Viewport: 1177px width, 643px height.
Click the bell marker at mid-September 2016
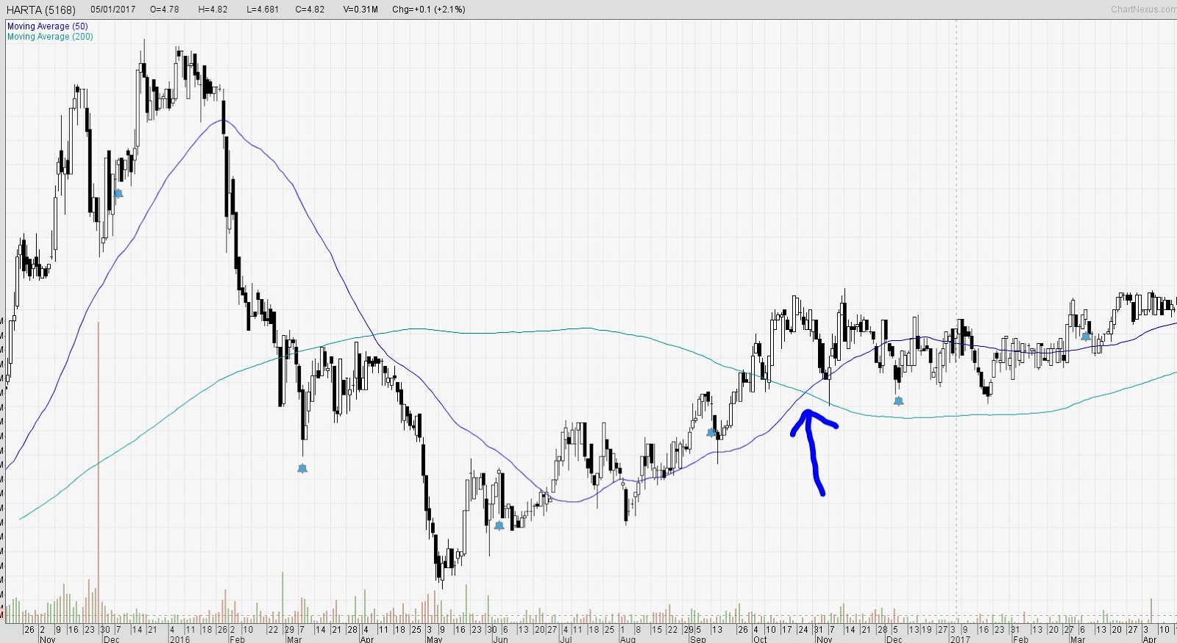click(x=711, y=433)
